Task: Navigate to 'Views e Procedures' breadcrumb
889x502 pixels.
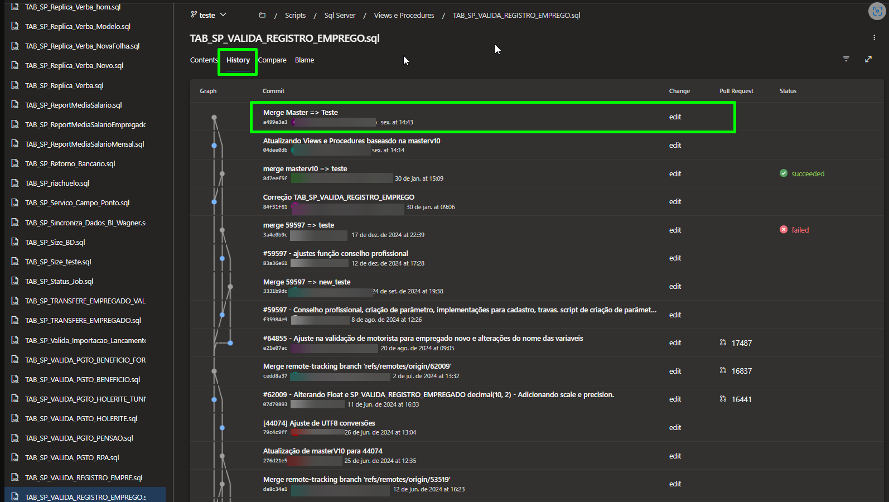Action: pyautogui.click(x=404, y=15)
